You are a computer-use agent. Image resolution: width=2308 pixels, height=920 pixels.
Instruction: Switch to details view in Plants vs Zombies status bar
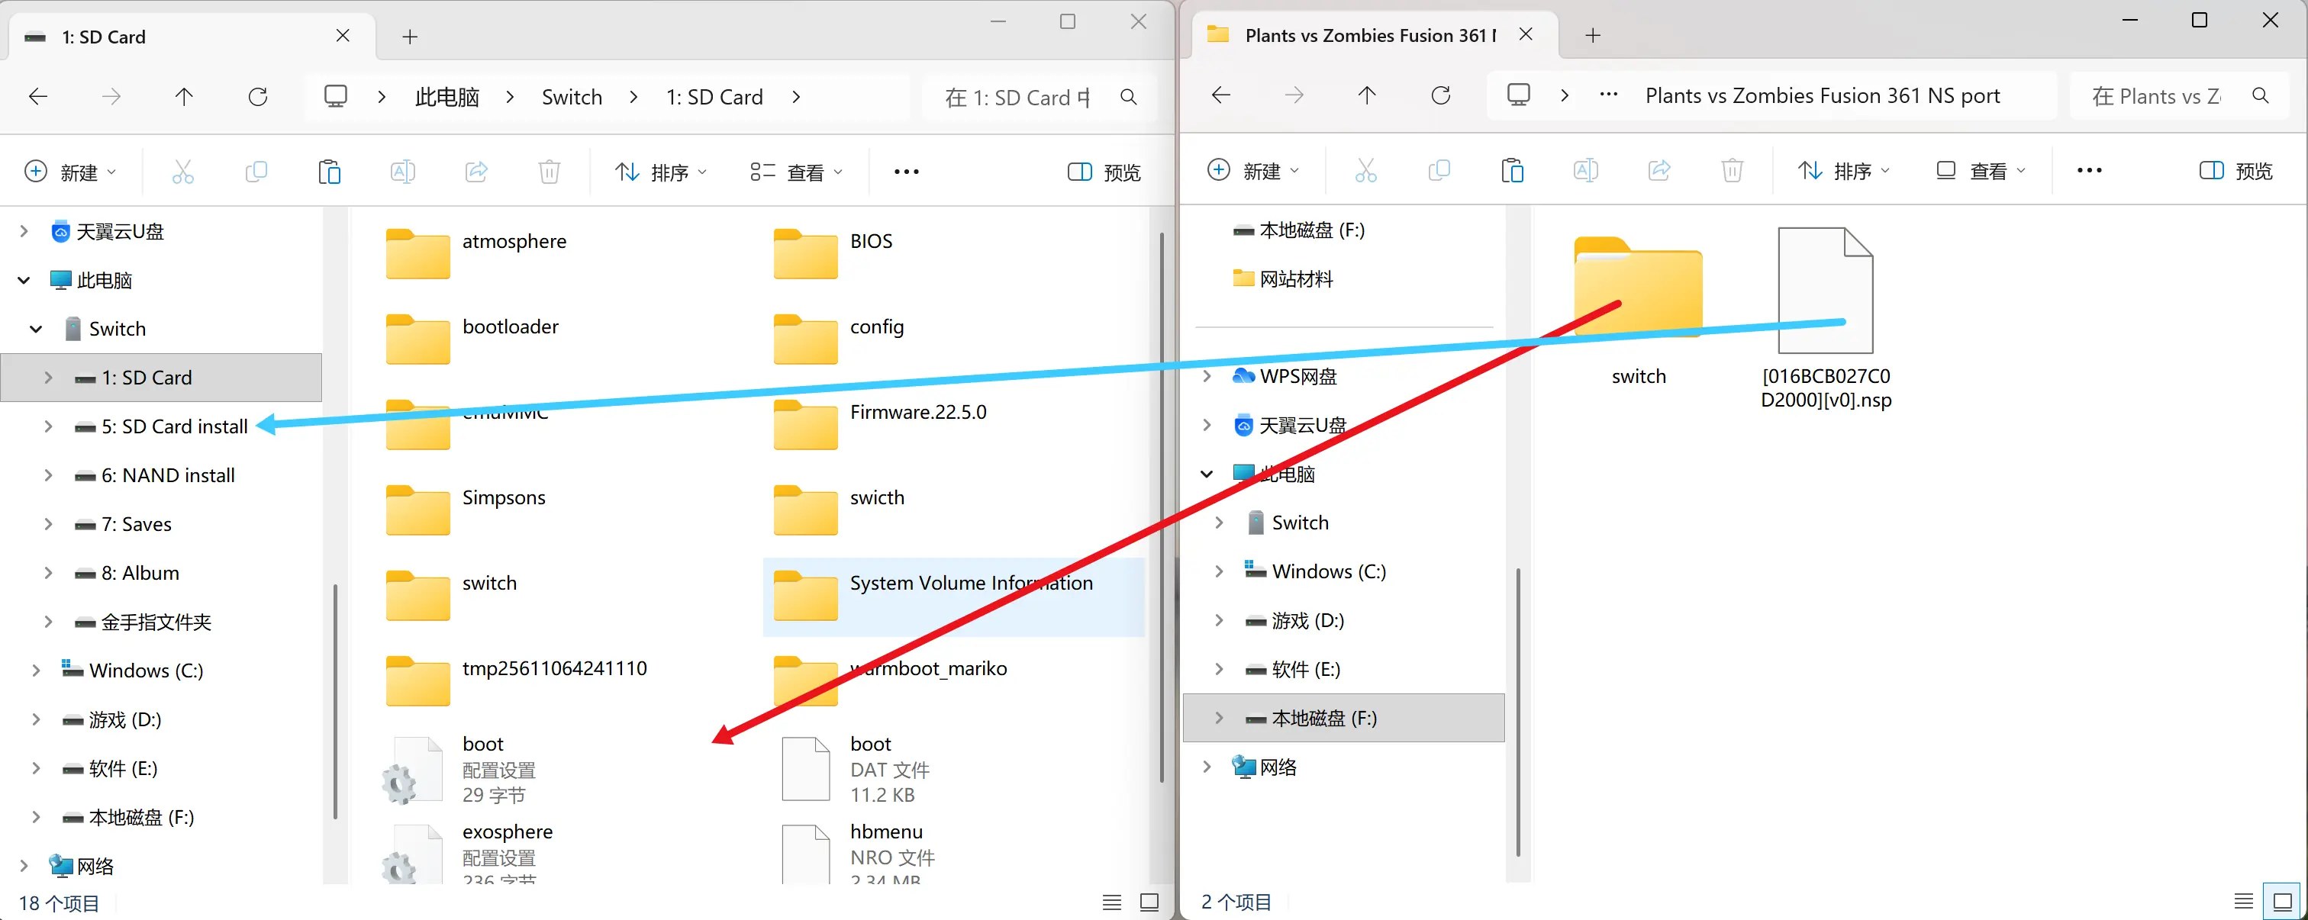(x=2245, y=902)
